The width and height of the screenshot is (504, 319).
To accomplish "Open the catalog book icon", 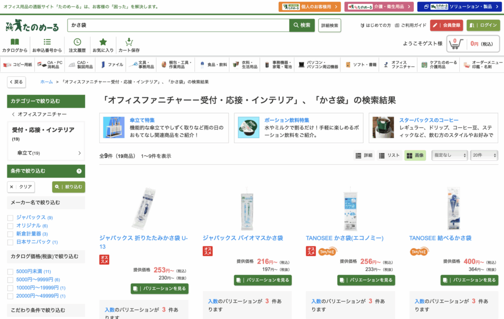I will click(x=15, y=42).
